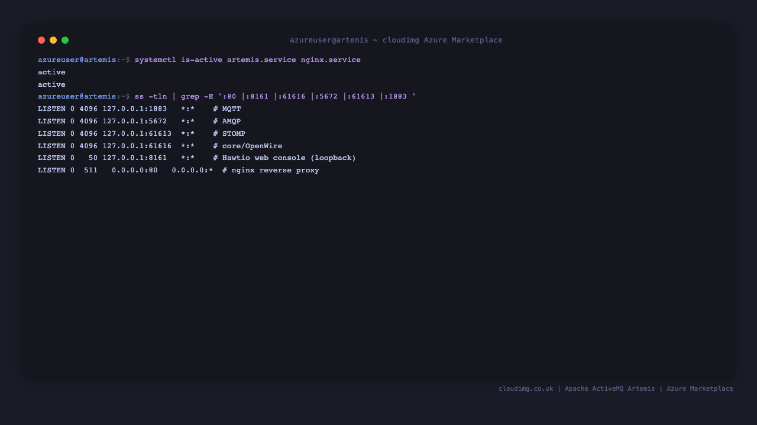
Task: Click the '# core/OpenWire' comment
Action: [x=248, y=146]
